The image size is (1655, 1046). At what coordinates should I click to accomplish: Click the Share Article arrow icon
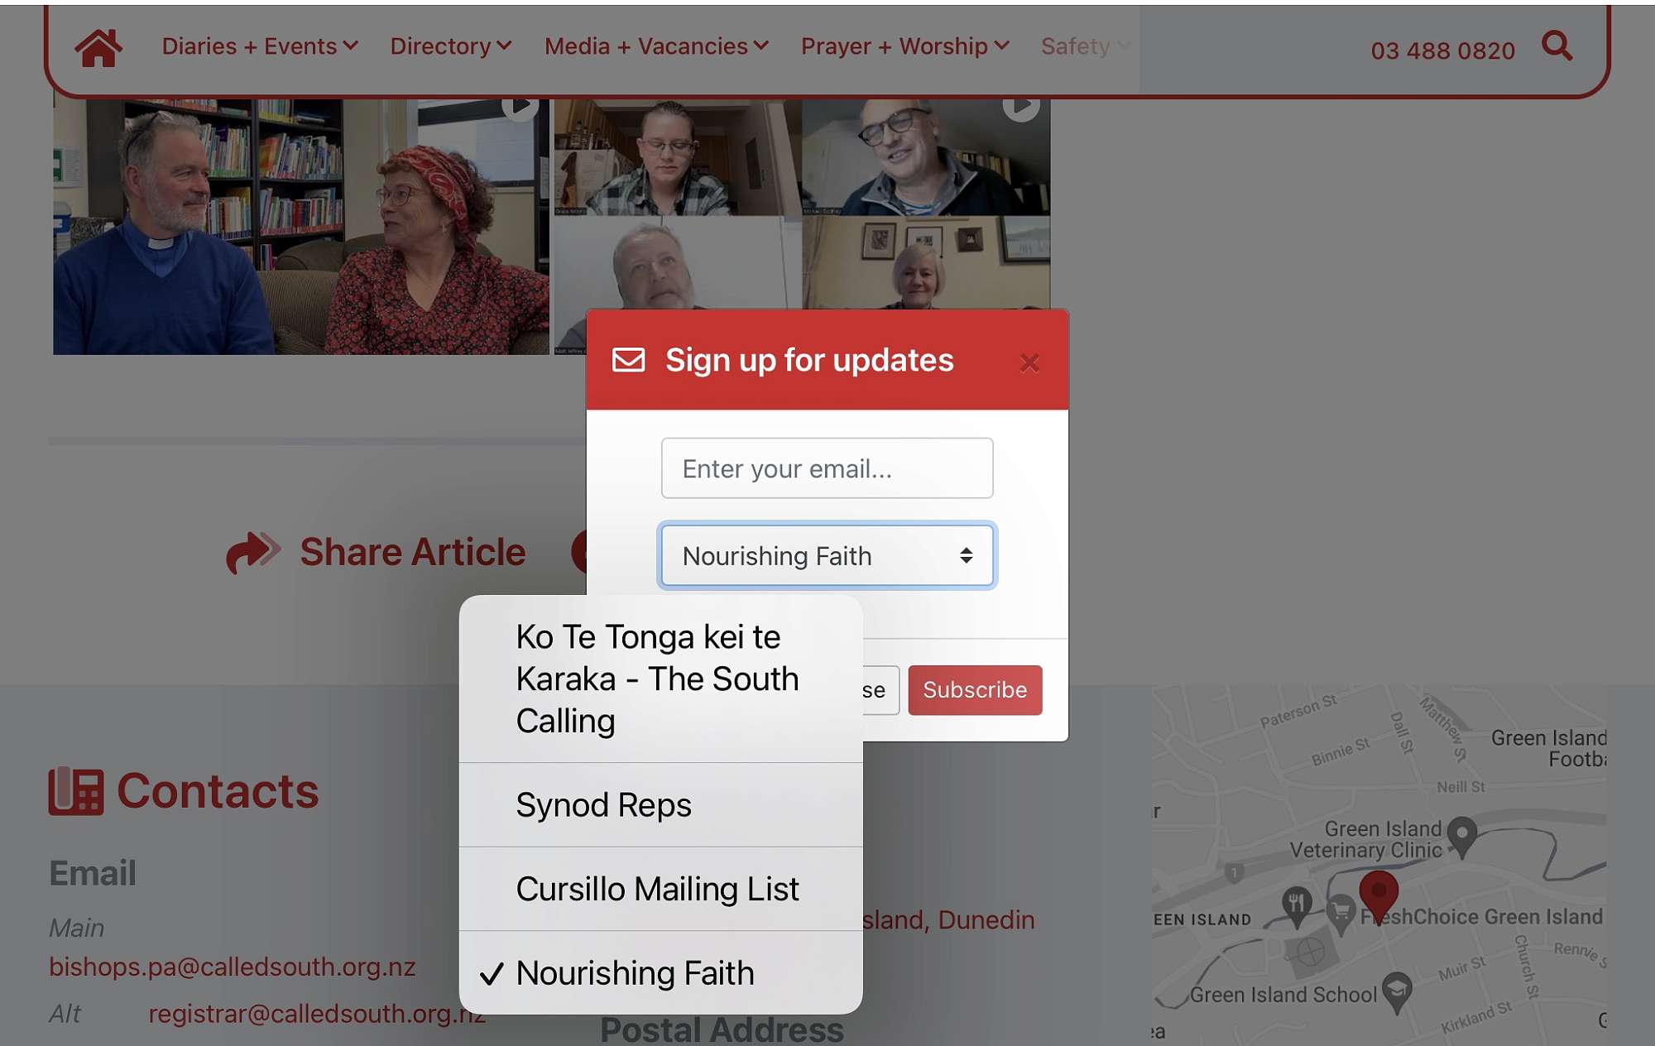[252, 552]
